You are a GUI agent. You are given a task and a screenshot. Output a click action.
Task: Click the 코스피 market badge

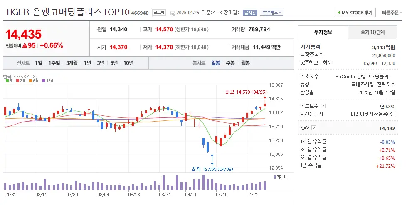(158, 12)
